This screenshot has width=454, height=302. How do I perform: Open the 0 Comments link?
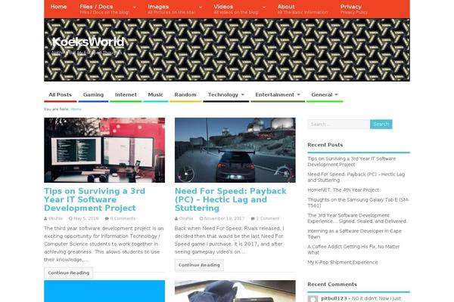click(123, 218)
